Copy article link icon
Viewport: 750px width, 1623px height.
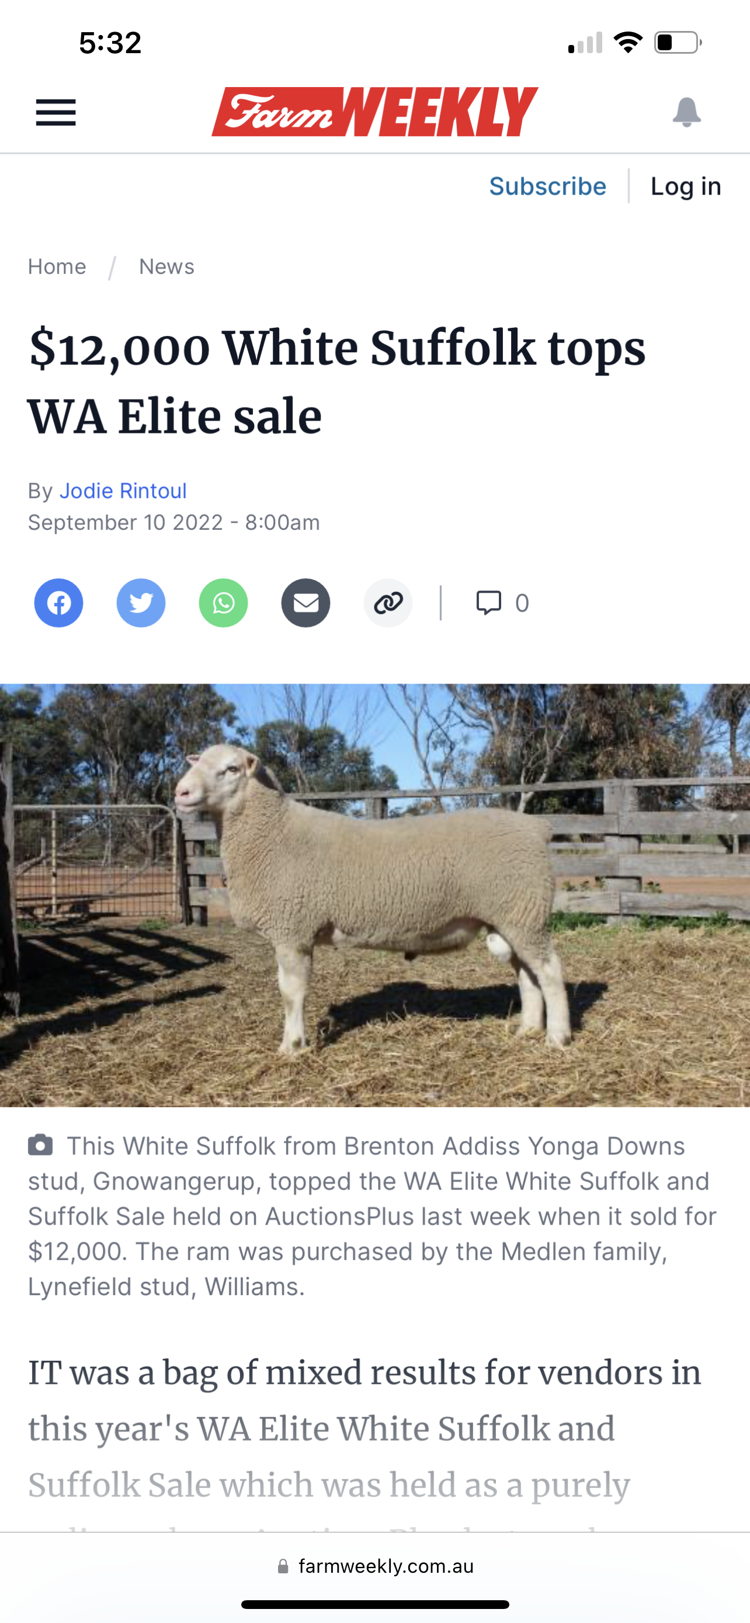click(x=388, y=603)
